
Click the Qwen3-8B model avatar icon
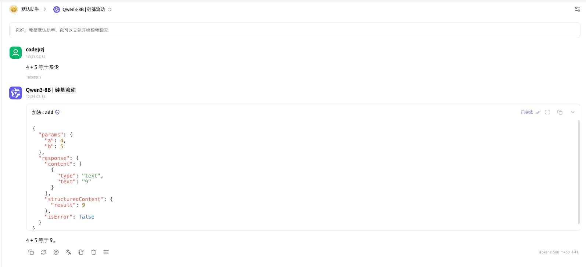coord(15,93)
